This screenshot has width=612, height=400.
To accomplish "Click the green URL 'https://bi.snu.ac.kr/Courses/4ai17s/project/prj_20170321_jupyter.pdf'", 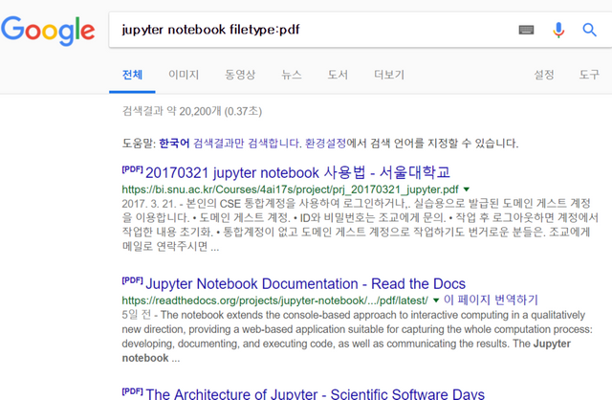I will [290, 189].
